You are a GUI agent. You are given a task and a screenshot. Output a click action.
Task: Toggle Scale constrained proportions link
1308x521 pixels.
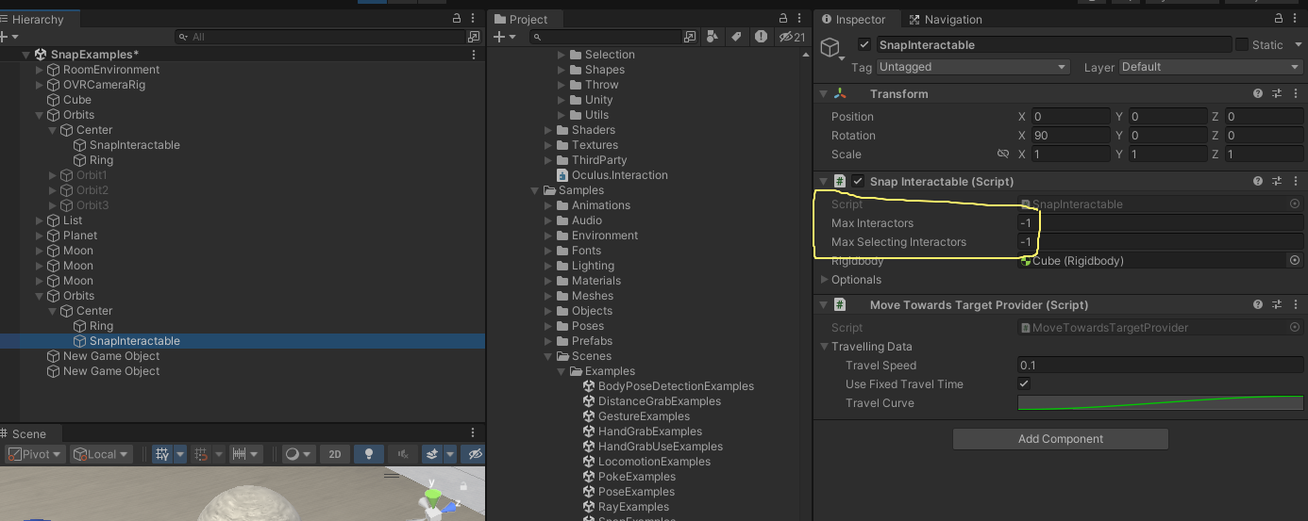coord(1003,155)
